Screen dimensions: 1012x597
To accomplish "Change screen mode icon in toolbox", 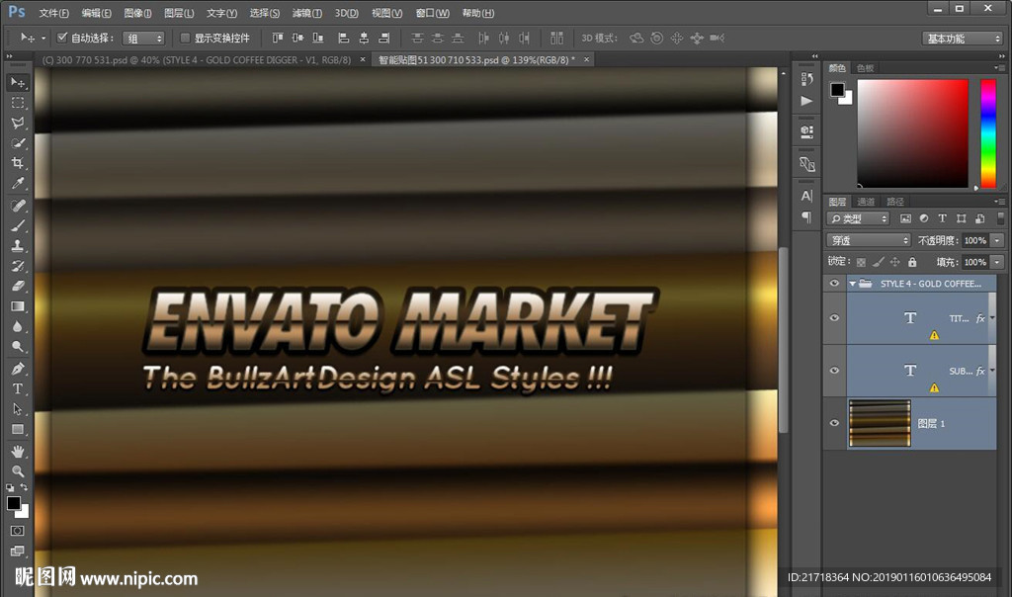I will point(18,551).
